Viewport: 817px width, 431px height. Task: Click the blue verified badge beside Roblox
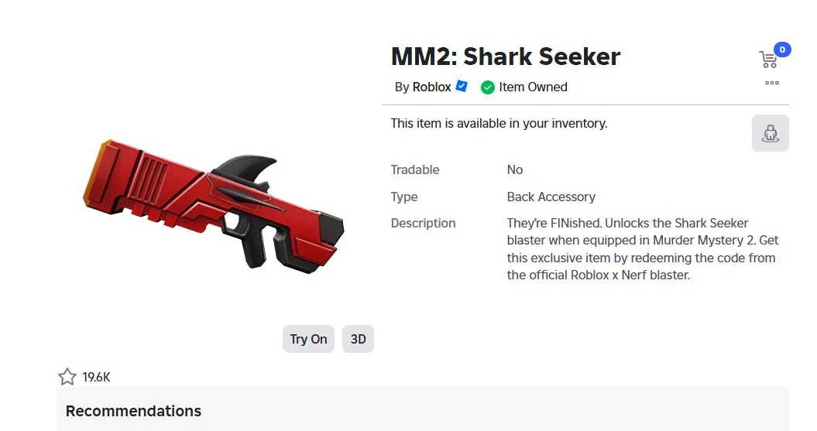point(462,87)
